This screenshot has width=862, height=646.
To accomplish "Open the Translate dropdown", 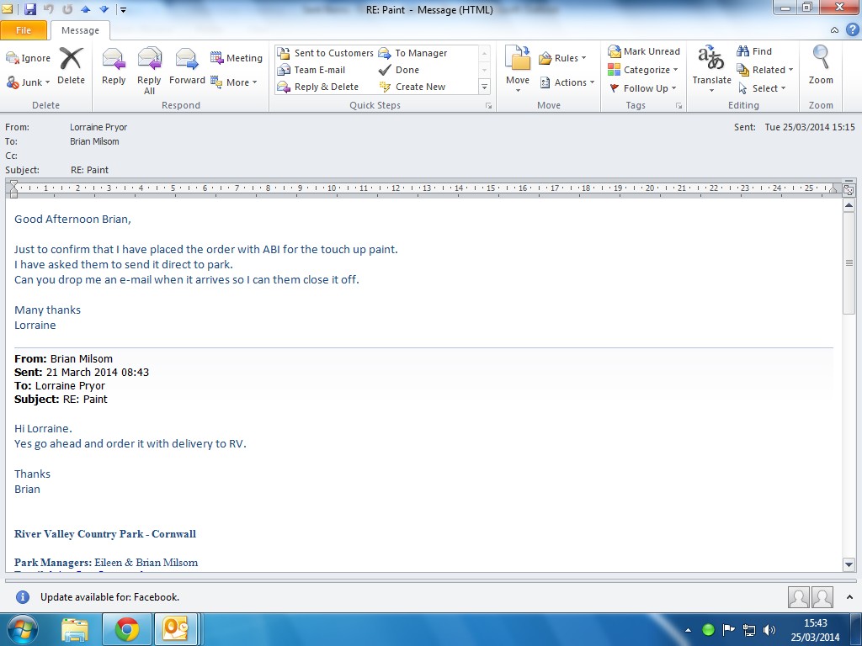I will [x=711, y=69].
